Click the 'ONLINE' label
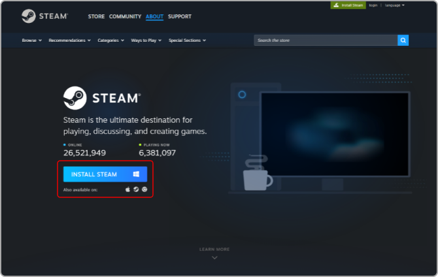 (75, 145)
